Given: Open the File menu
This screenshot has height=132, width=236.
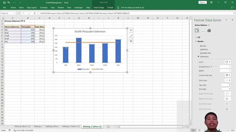Looking at the screenshot, I should [4, 7].
